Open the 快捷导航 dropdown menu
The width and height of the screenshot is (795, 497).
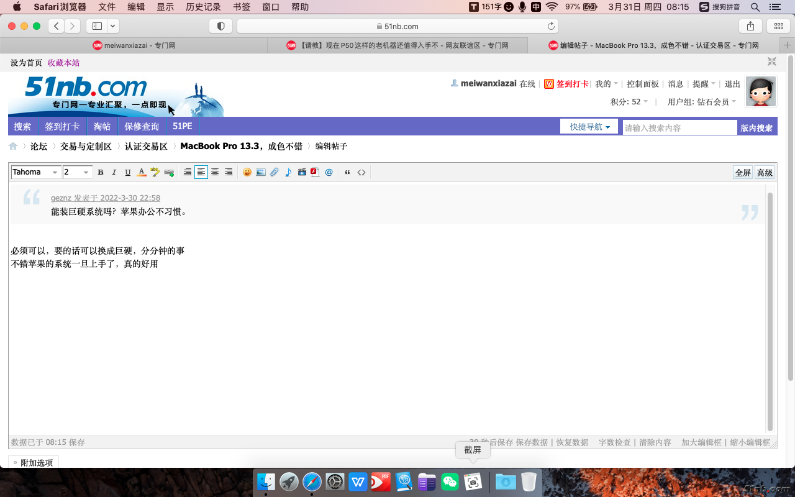(589, 127)
